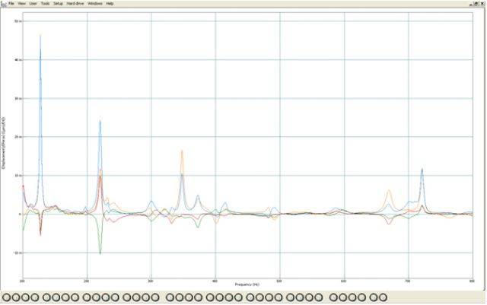Image resolution: width=487 pixels, height=305 pixels.
Task: Click the vertical y-axis title label
Action: [5, 143]
